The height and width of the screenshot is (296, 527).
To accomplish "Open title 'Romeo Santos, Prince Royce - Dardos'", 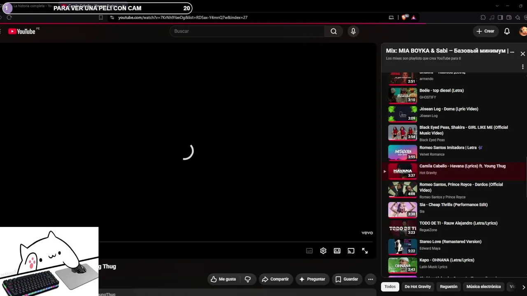I will click(x=461, y=187).
